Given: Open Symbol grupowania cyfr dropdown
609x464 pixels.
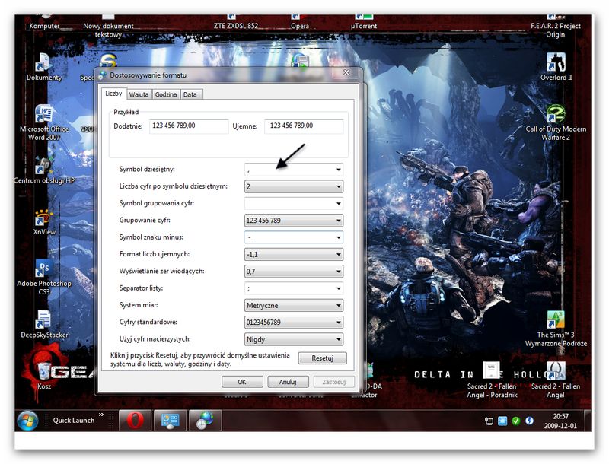Looking at the screenshot, I should pyautogui.click(x=294, y=203).
